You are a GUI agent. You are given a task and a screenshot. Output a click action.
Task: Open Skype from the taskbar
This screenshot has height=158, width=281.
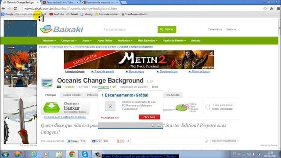pos(85,154)
